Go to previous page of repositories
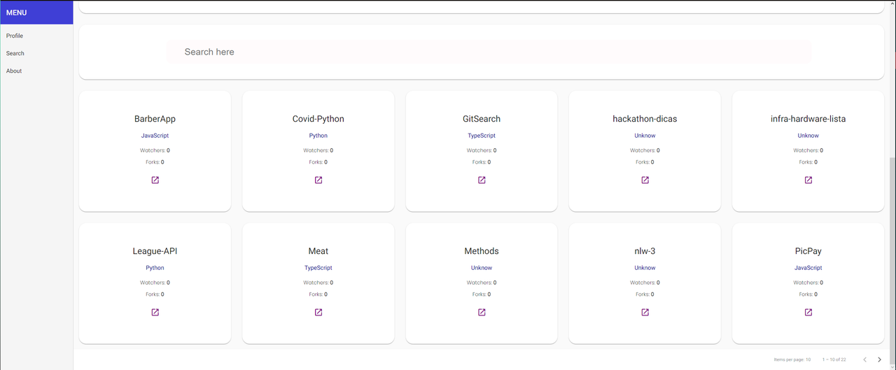This screenshot has height=370, width=896. [864, 360]
